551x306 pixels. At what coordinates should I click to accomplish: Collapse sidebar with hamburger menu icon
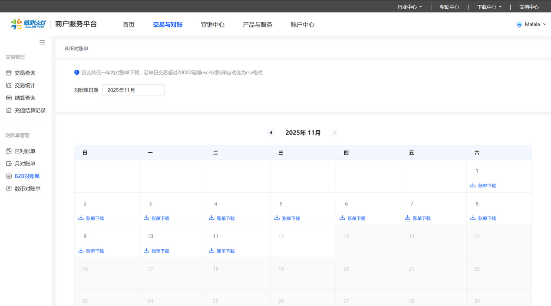[x=42, y=43]
